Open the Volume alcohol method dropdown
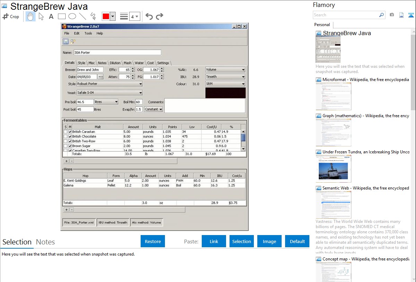Screen dimensions: 416x282 pyautogui.click(x=225, y=70)
